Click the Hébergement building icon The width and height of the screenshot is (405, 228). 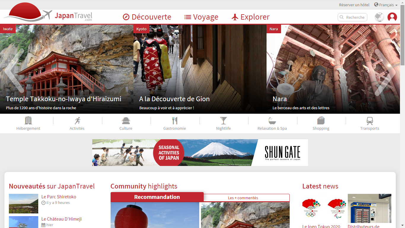pyautogui.click(x=28, y=121)
